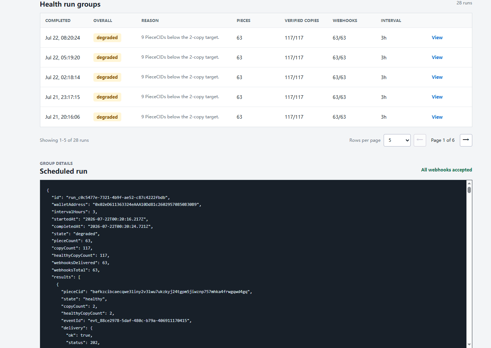Screen dimensions: 491x348
Task: Click the COMPLETED column header
Action: pos(58,21)
